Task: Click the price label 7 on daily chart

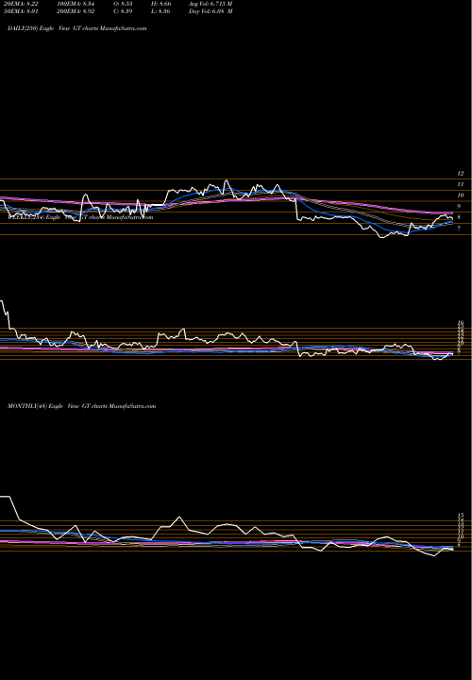Action: click(x=459, y=229)
